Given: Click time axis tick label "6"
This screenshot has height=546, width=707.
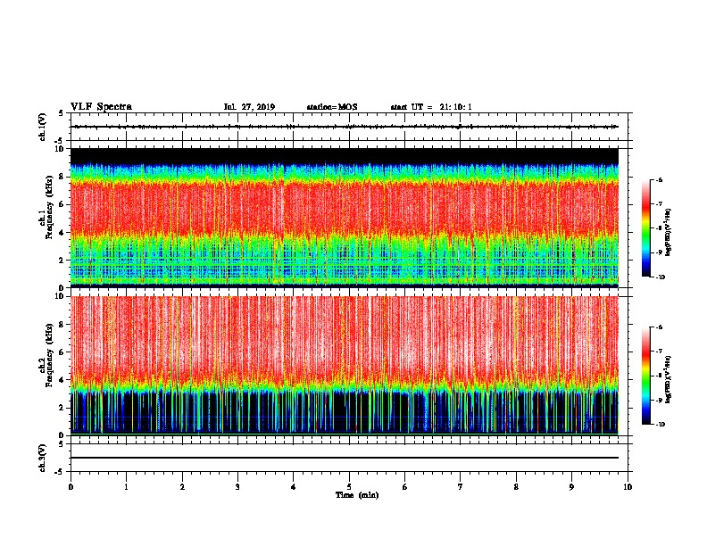Looking at the screenshot, I should pos(404,487).
